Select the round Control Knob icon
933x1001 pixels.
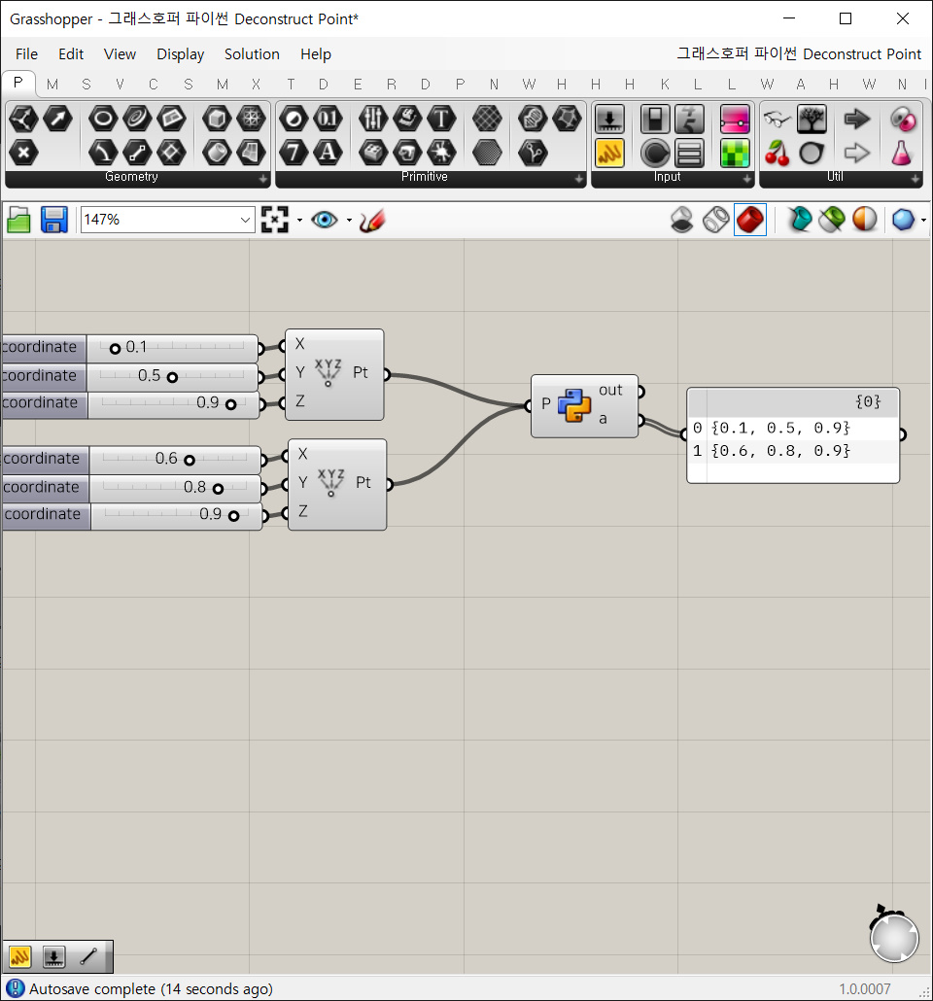pyautogui.click(x=655, y=154)
